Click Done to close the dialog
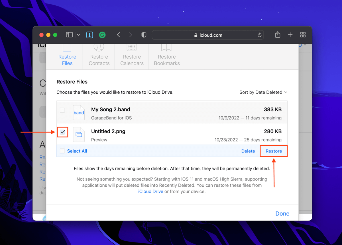The width and height of the screenshot is (342, 245). [x=282, y=214]
